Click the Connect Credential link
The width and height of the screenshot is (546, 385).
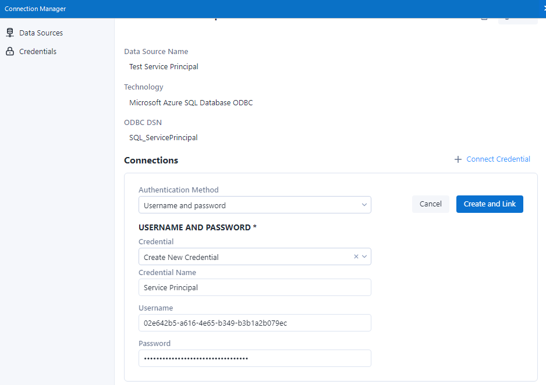pos(498,159)
